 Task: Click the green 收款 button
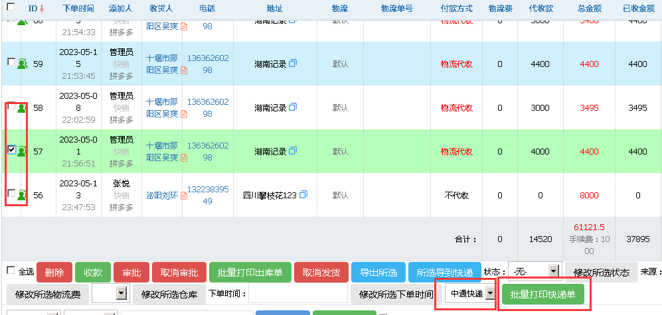pyautogui.click(x=93, y=273)
